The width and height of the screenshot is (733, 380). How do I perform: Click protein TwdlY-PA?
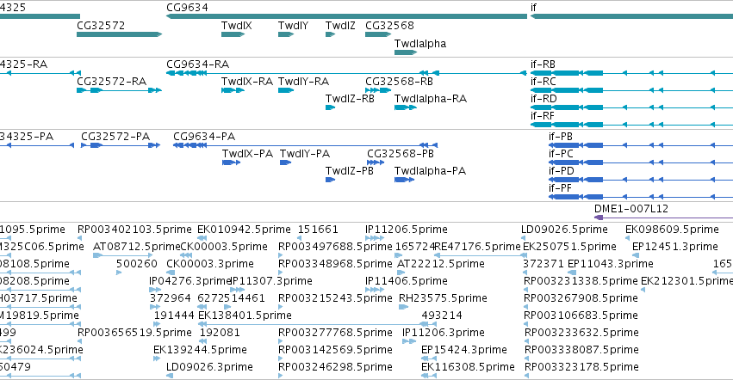pos(305,154)
